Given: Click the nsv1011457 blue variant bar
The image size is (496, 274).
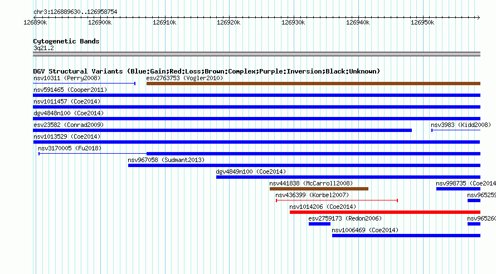Looking at the screenshot, I should click(256, 107).
